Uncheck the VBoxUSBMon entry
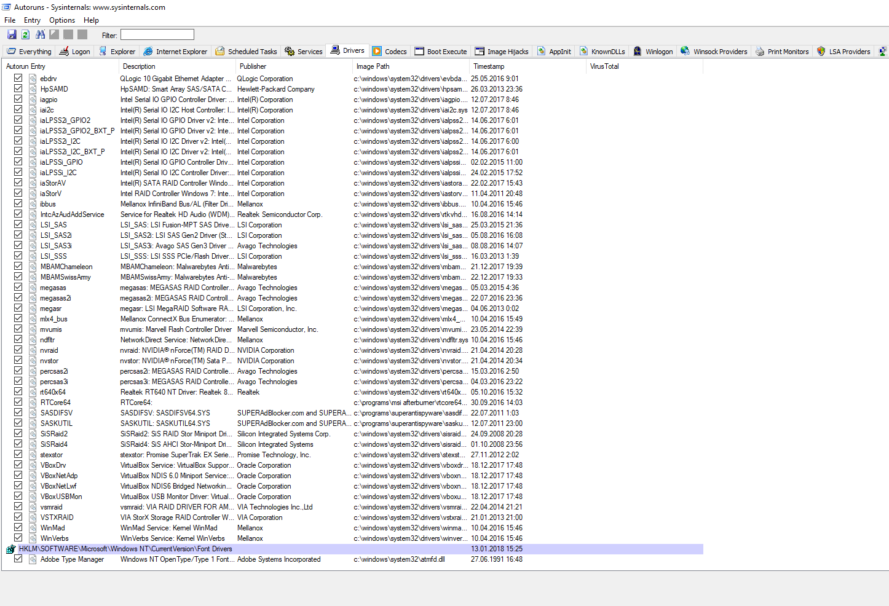Viewport: 889px width, 606px height. click(x=18, y=496)
